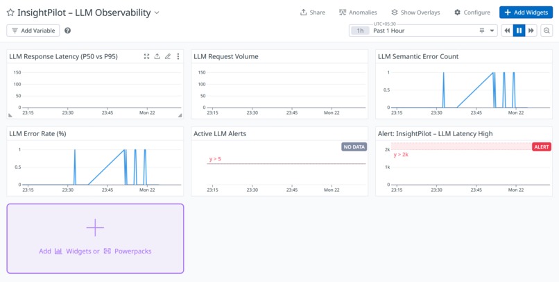Open the LLM Response Latency widget in fullscreen
The width and height of the screenshot is (559, 282).
[146, 56]
